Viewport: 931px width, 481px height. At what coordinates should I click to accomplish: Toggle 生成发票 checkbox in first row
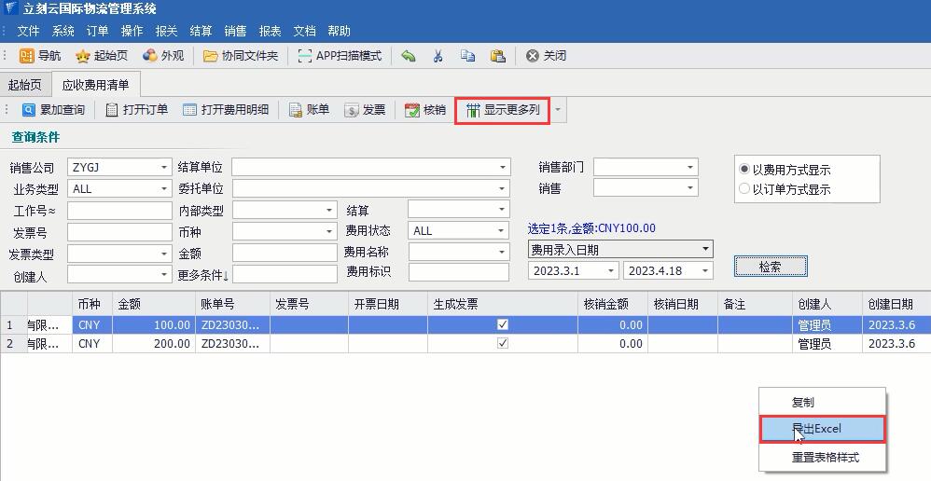(x=503, y=324)
